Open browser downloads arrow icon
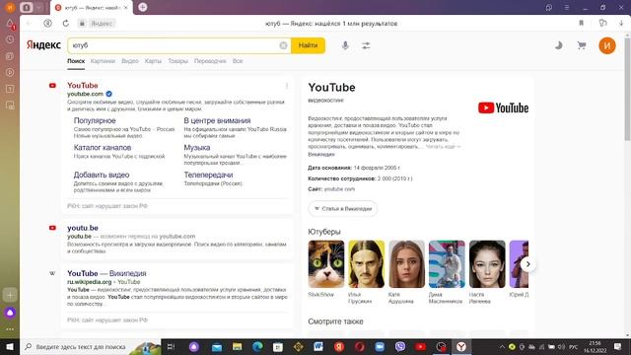The width and height of the screenshot is (631, 355). (621, 24)
